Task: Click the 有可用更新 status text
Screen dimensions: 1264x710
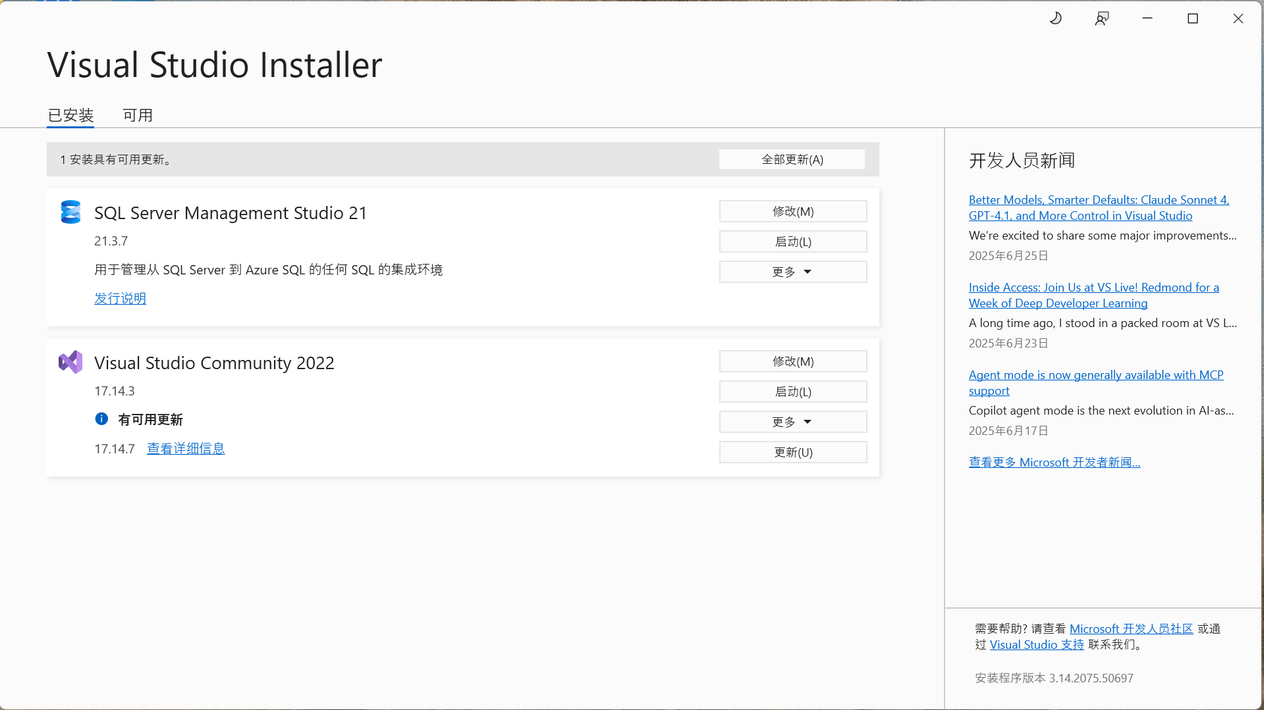Action: (150, 419)
